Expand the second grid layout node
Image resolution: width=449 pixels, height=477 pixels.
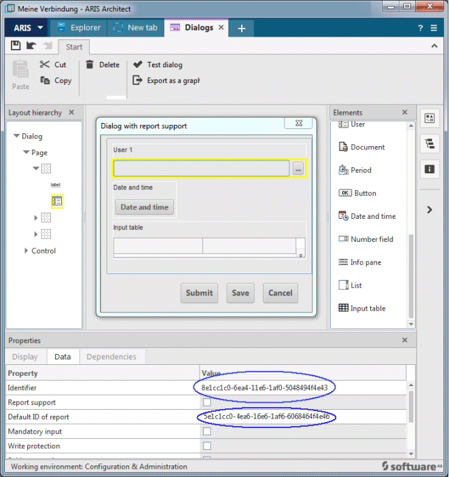(36, 218)
